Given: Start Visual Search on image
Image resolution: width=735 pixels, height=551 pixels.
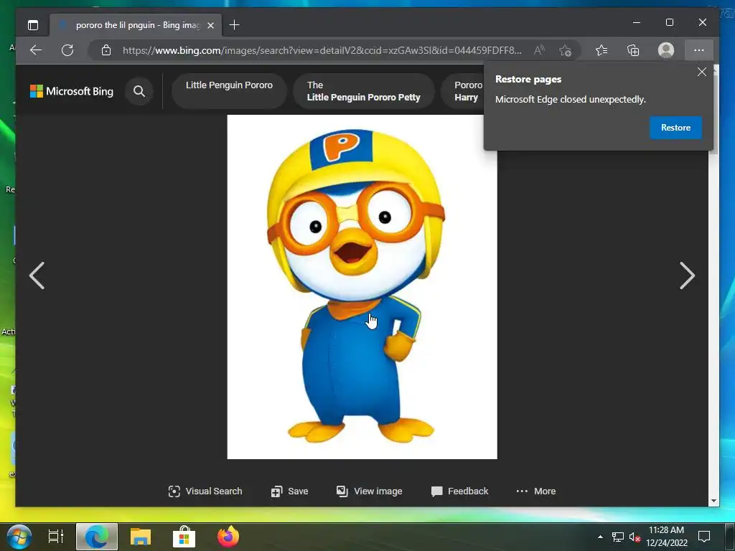Looking at the screenshot, I should (x=205, y=491).
